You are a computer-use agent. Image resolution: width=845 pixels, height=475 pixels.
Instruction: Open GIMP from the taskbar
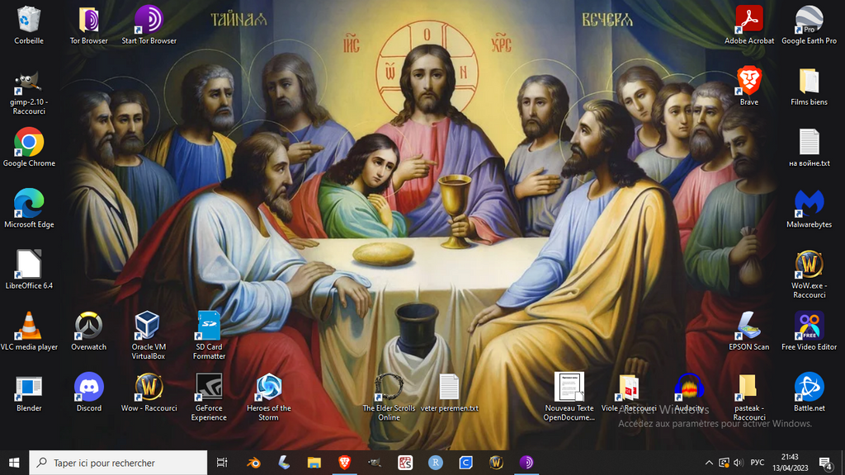pos(375,463)
